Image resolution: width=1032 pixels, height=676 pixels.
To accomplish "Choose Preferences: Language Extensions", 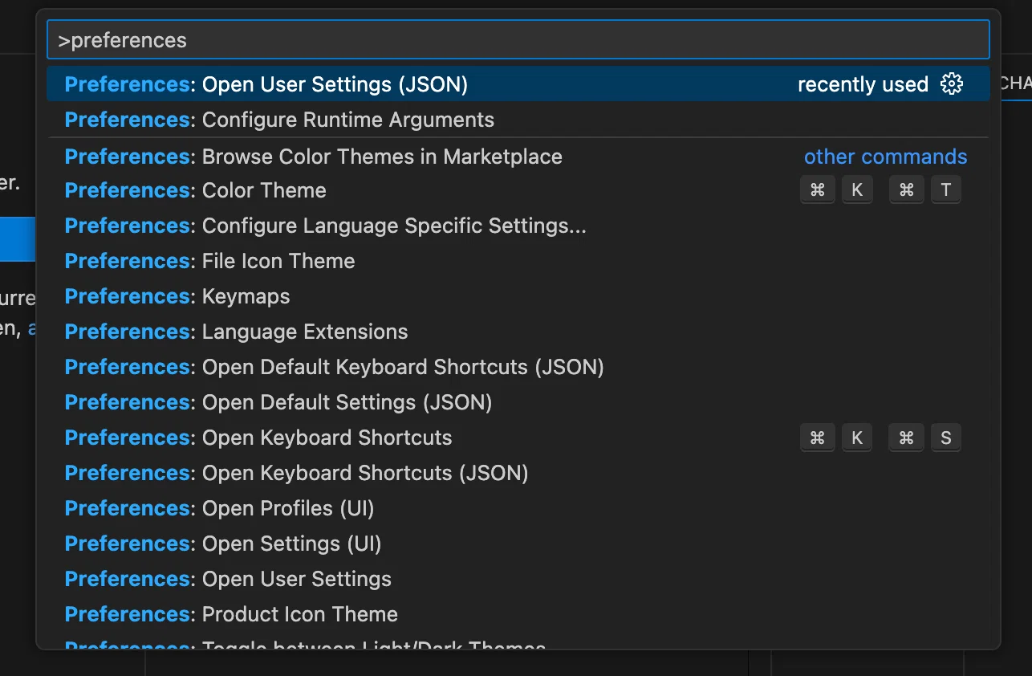I will [518, 332].
